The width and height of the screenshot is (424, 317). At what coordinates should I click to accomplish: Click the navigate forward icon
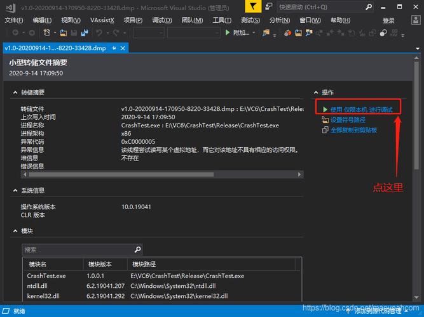click(32, 33)
